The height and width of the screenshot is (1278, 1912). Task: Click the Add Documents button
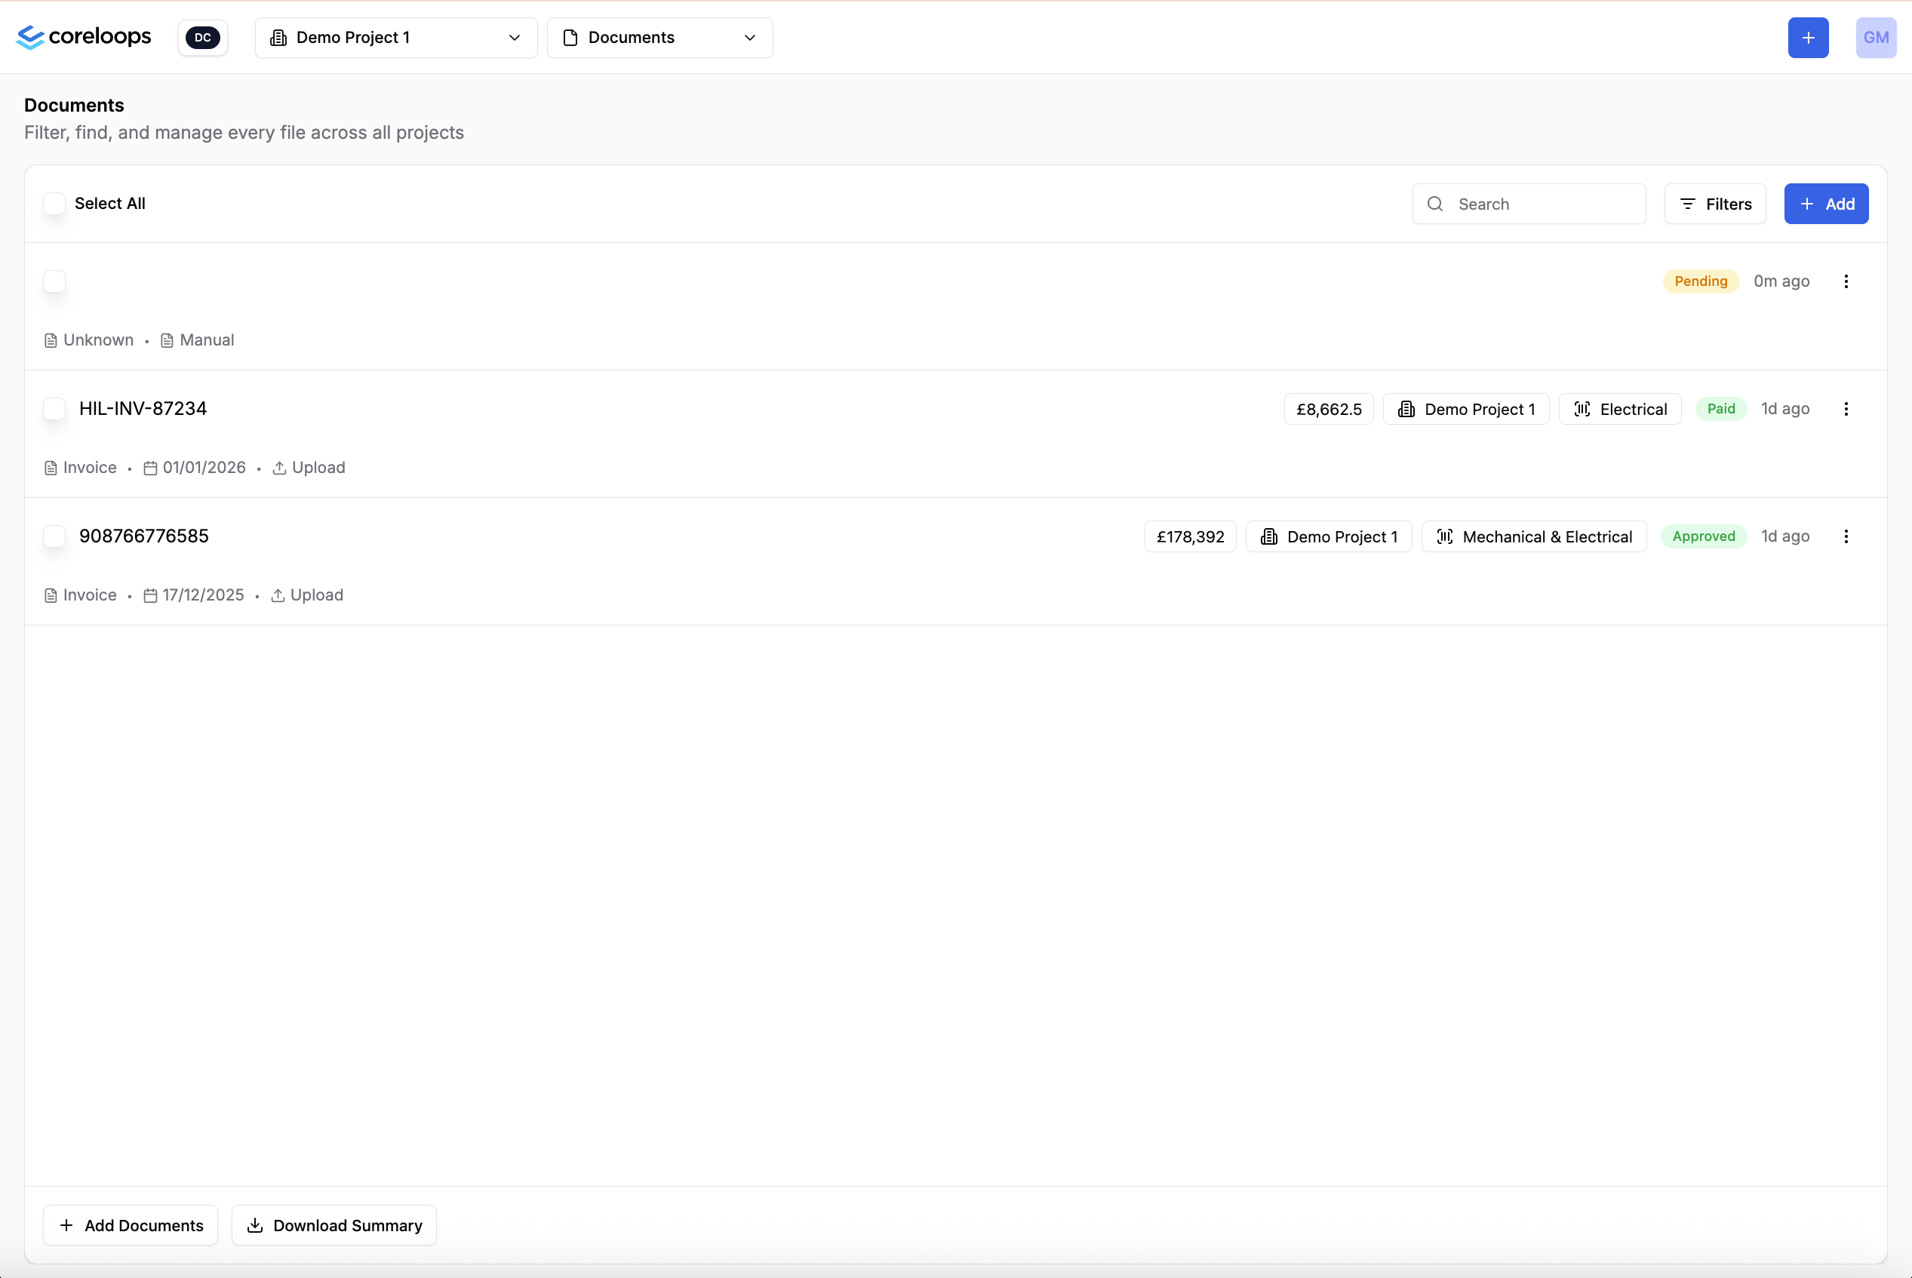pyautogui.click(x=131, y=1225)
